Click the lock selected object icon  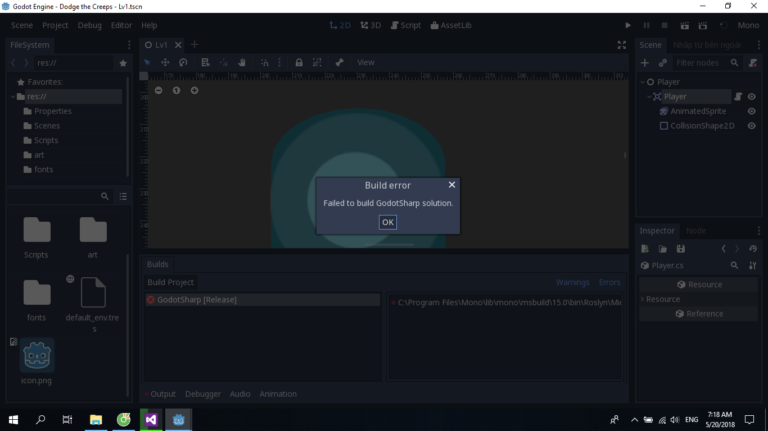coord(299,62)
